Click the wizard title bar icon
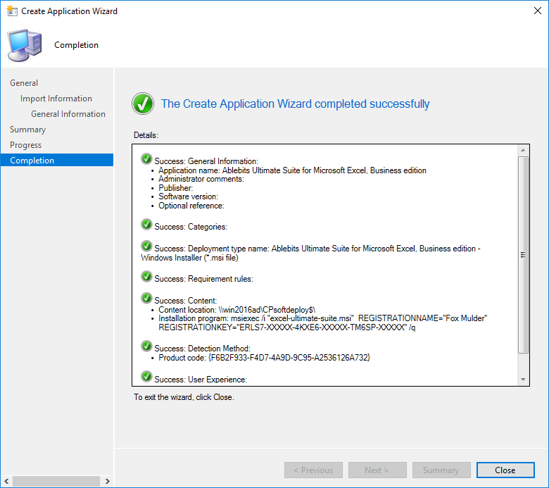The height and width of the screenshot is (488, 549). pyautogui.click(x=12, y=11)
